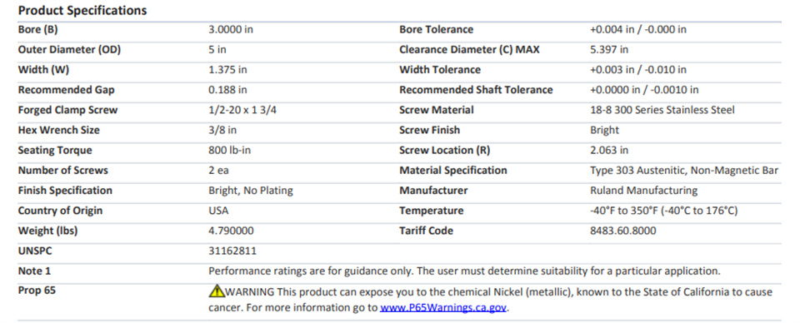
Task: Click the UNSPC code 31162811
Action: tap(232, 251)
